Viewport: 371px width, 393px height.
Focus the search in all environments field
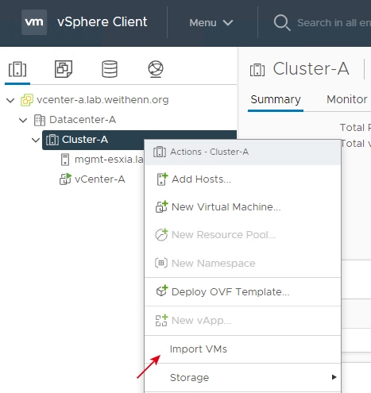(x=334, y=23)
